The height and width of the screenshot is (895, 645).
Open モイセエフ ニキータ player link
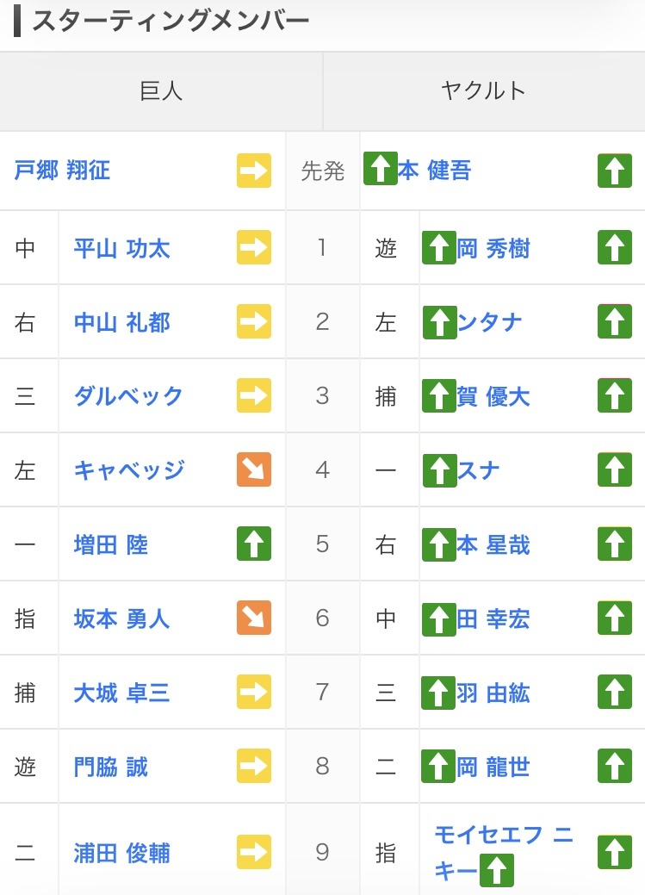pyautogui.click(x=502, y=836)
